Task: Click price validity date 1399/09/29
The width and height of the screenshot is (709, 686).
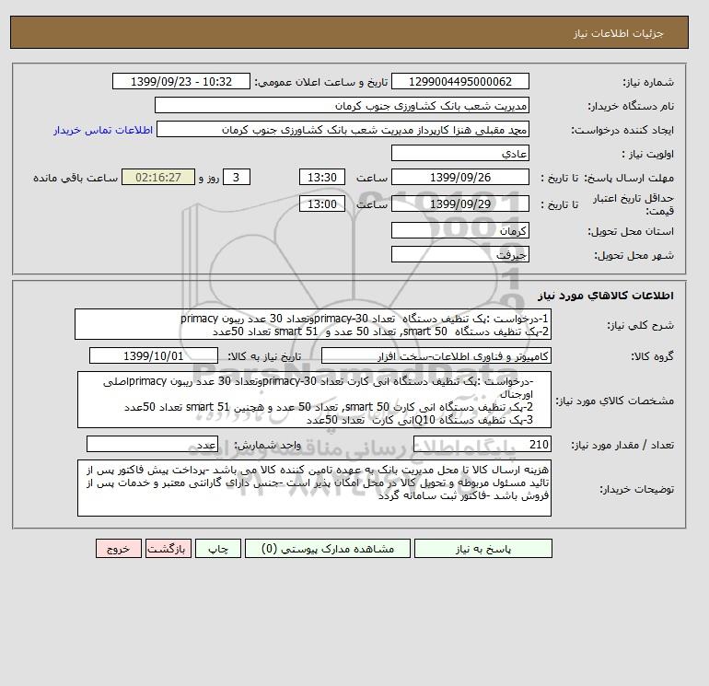Action: 459,203
